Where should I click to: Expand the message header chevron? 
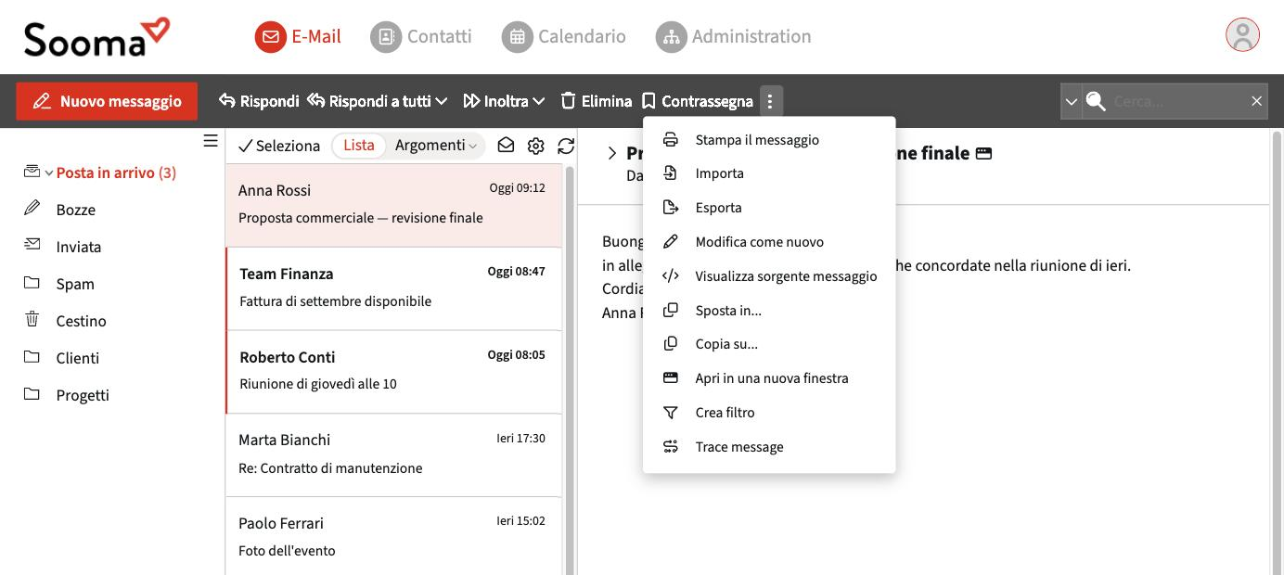click(611, 153)
